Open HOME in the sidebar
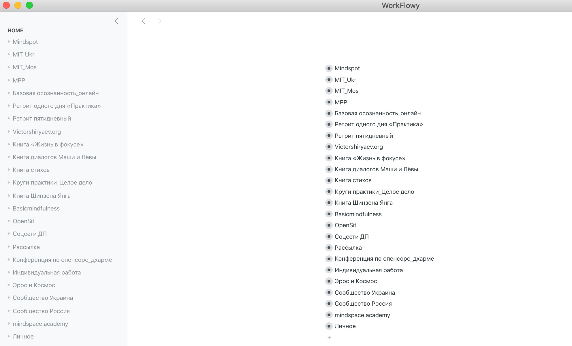The height and width of the screenshot is (346, 572). point(15,31)
